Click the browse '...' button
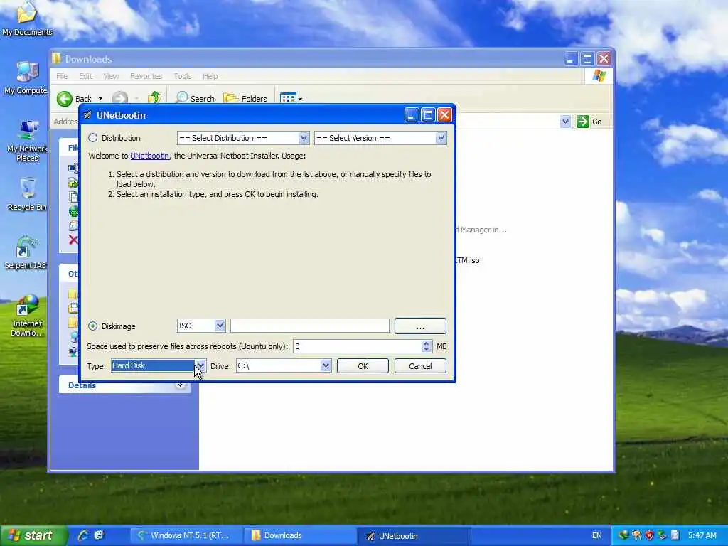Screen dimensions: 728x546 click(420, 326)
